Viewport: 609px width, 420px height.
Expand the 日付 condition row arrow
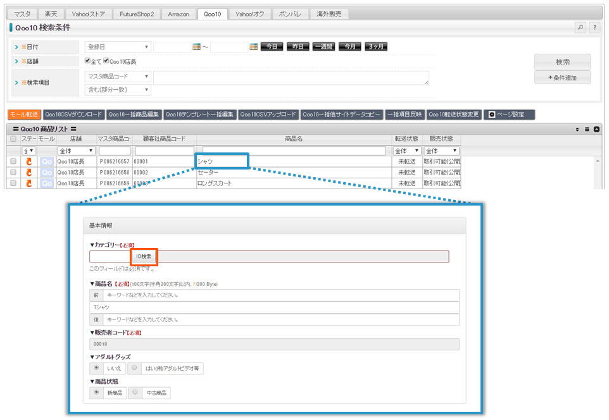[16, 47]
